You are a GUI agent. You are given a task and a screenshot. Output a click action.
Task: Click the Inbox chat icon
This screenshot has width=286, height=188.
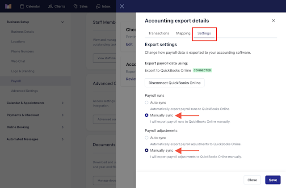coord(98,6)
